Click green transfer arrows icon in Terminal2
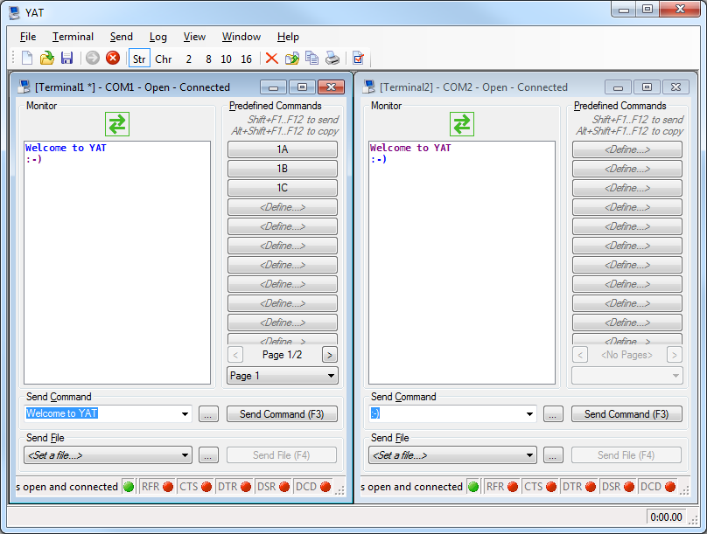The image size is (707, 534). 462,124
